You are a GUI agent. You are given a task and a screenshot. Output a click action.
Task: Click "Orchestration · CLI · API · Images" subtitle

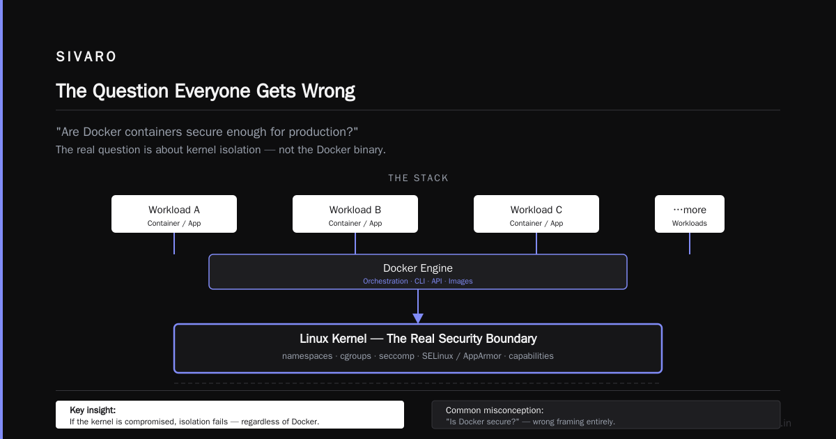(418, 282)
